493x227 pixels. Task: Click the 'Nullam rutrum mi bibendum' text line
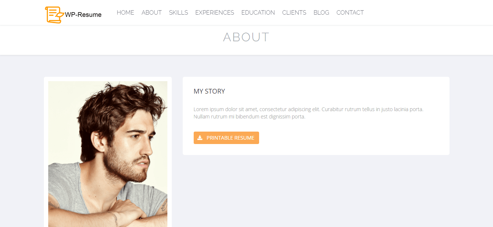249,117
